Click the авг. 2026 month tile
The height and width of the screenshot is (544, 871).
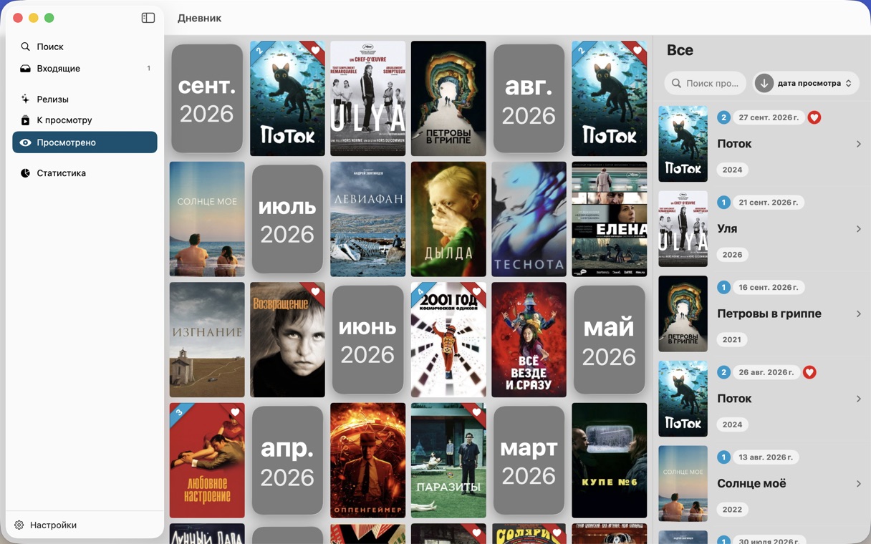click(529, 98)
